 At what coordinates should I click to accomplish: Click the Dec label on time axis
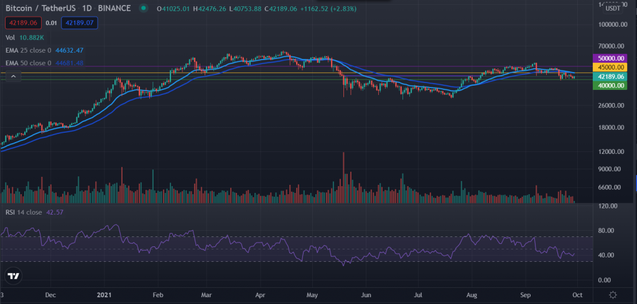tap(50, 295)
